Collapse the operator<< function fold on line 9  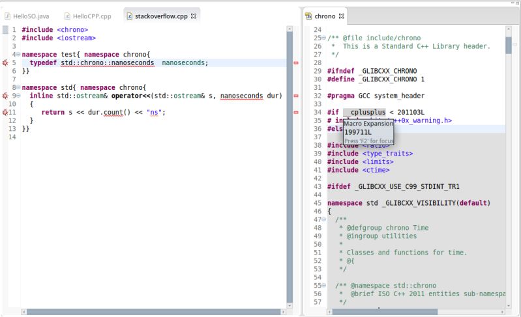click(x=18, y=96)
